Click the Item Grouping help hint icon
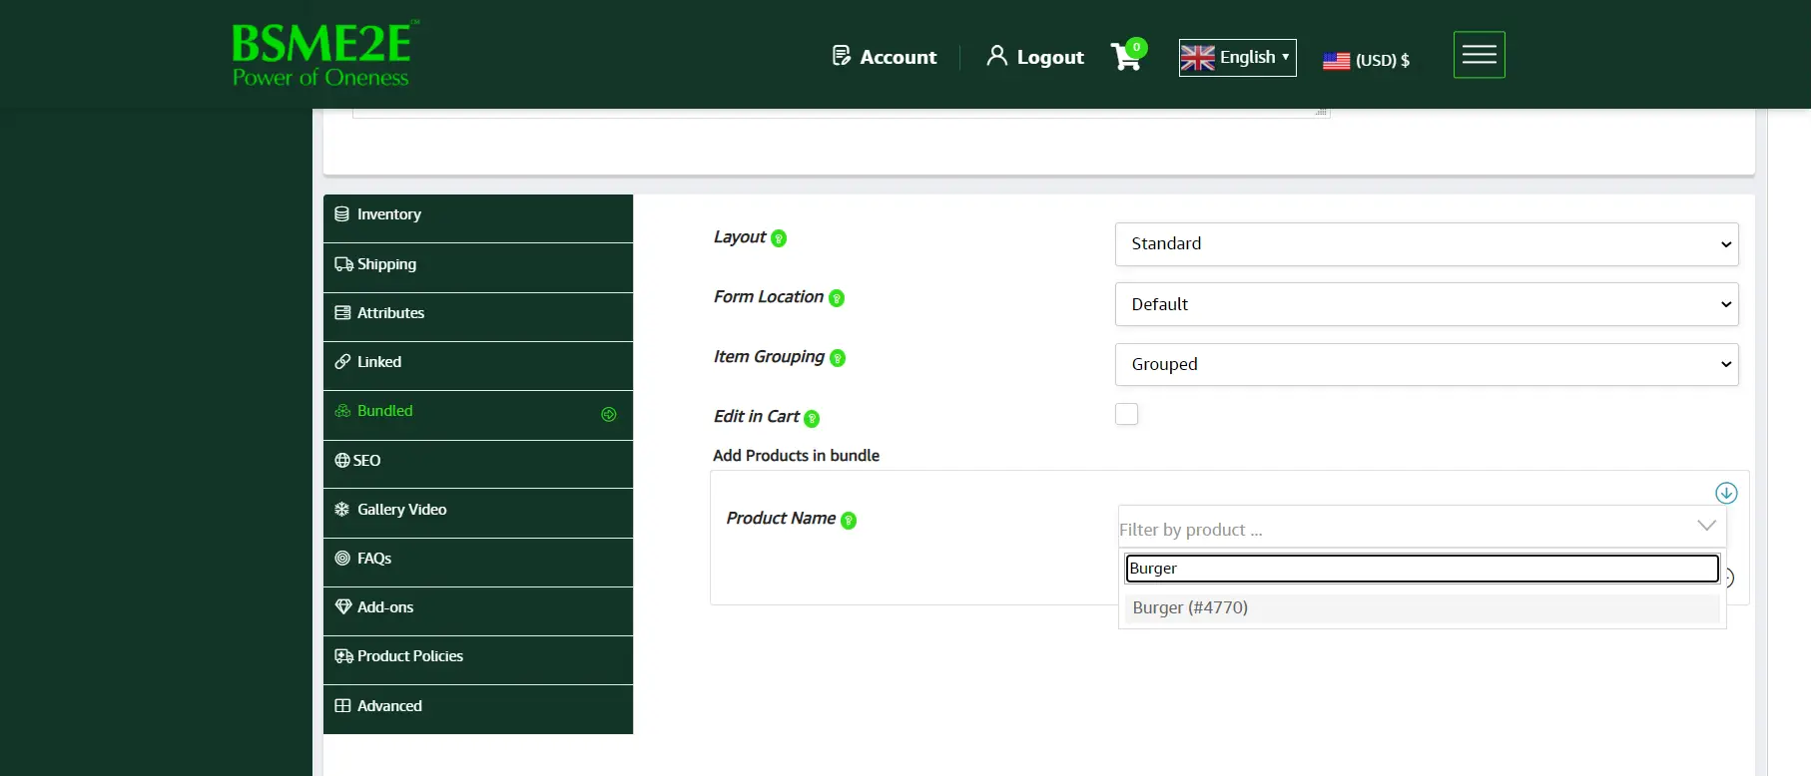This screenshot has width=1812, height=776. pyautogui.click(x=838, y=358)
